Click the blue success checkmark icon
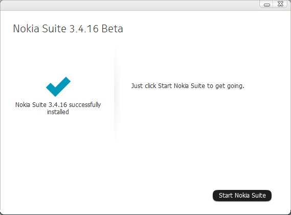Viewport: 291px width, 215px height. (x=58, y=87)
